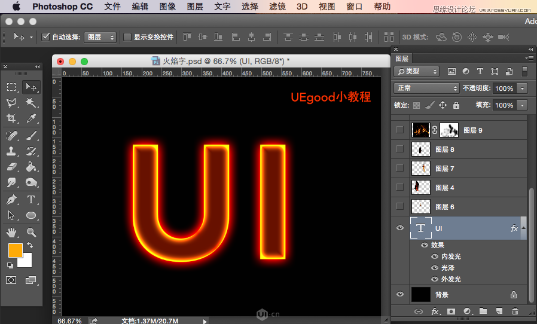This screenshot has height=324, width=537.
Task: Open blend mode 正常 dropdown
Action: pos(426,88)
